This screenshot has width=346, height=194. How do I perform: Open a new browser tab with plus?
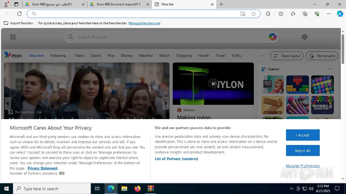(x=221, y=4)
